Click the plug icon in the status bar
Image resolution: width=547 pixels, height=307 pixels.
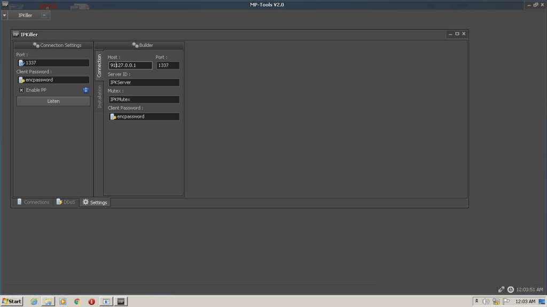click(x=501, y=289)
